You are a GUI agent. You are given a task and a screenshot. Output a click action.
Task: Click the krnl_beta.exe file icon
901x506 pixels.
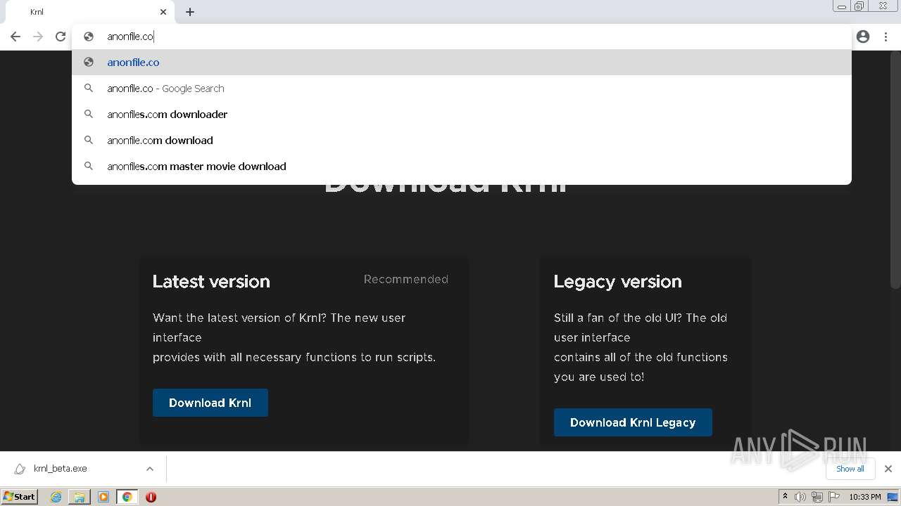click(20, 469)
